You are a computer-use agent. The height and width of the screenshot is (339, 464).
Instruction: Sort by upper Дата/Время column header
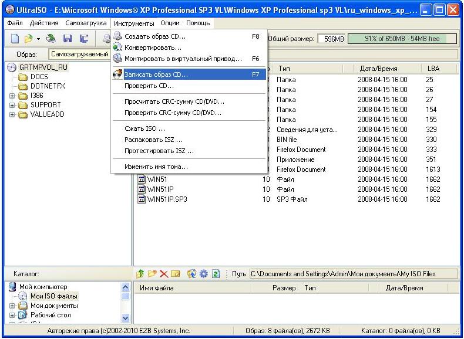(388, 69)
